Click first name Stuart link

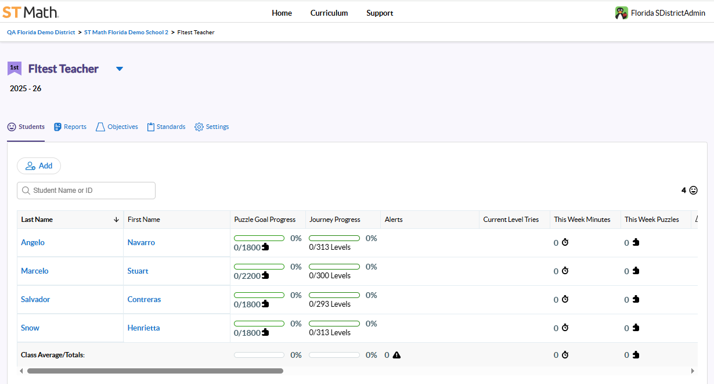[138, 271]
